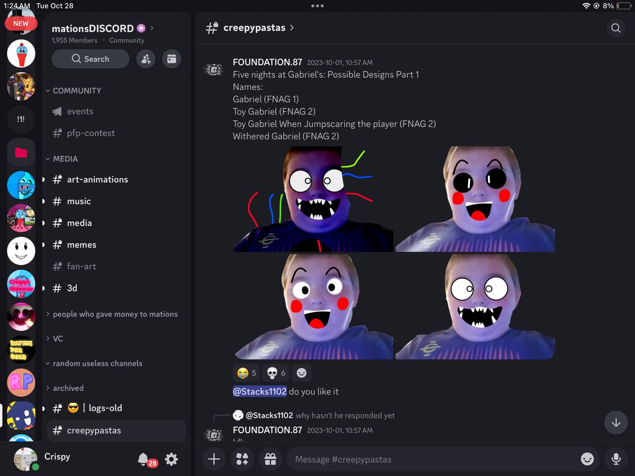Click the plus attachment button
The height and width of the screenshot is (476, 635).
[x=214, y=459]
